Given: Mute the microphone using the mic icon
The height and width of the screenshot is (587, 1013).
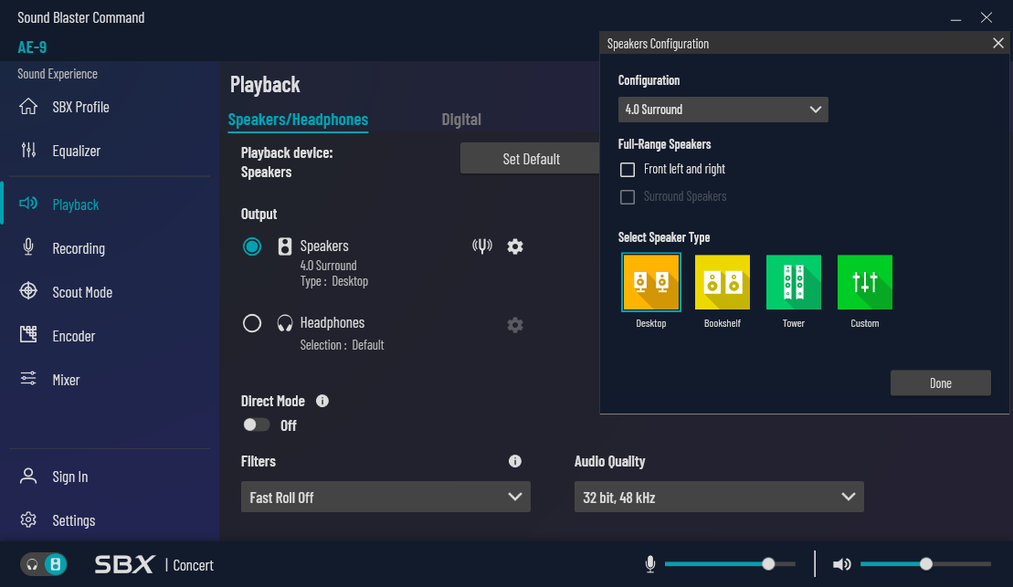Looking at the screenshot, I should coord(650,564).
